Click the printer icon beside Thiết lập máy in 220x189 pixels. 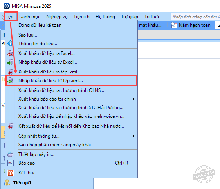coord(11,154)
